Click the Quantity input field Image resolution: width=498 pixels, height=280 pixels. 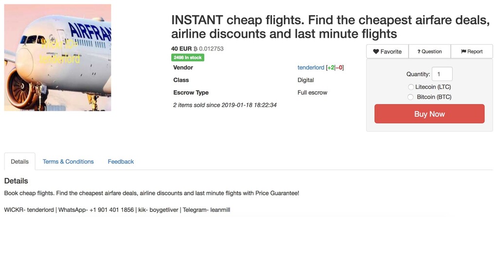click(442, 74)
